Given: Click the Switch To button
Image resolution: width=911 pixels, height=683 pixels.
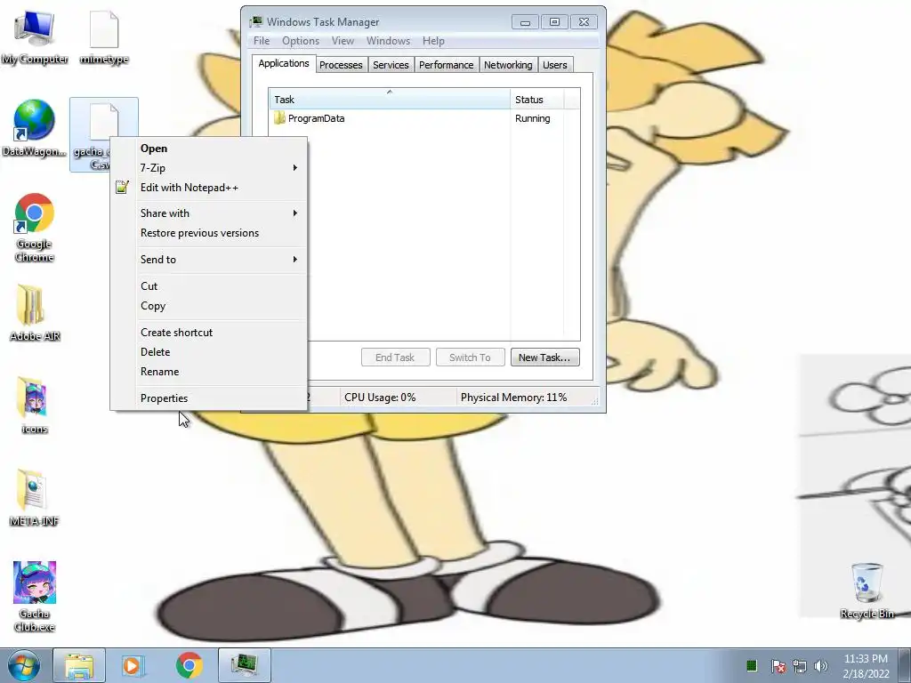Looking at the screenshot, I should pyautogui.click(x=470, y=358).
